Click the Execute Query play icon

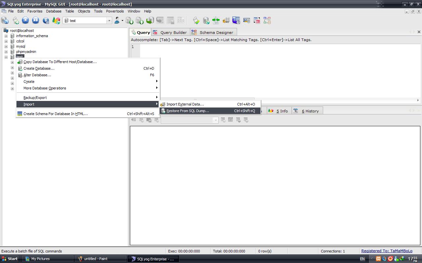click(x=25, y=20)
